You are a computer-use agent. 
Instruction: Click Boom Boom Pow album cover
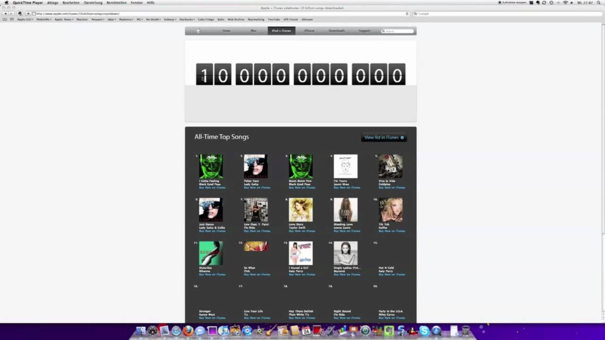pyautogui.click(x=301, y=166)
